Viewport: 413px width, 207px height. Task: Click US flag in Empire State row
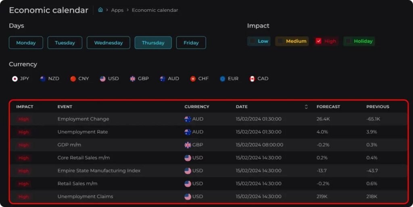tap(188, 171)
